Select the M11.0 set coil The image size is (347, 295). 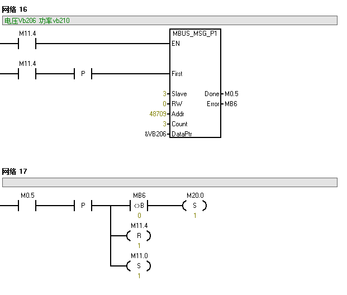click(x=139, y=266)
